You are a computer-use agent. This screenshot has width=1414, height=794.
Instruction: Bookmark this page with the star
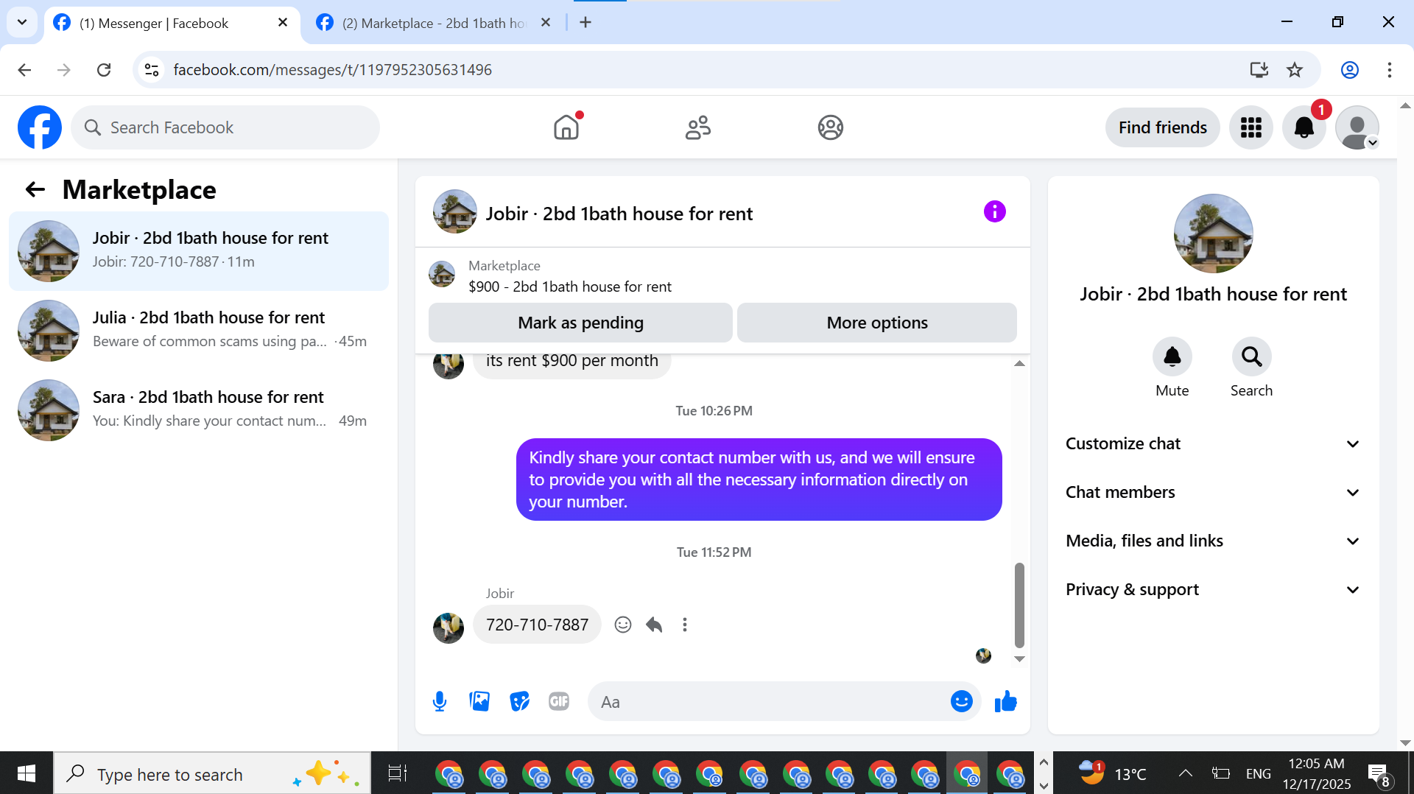point(1295,70)
